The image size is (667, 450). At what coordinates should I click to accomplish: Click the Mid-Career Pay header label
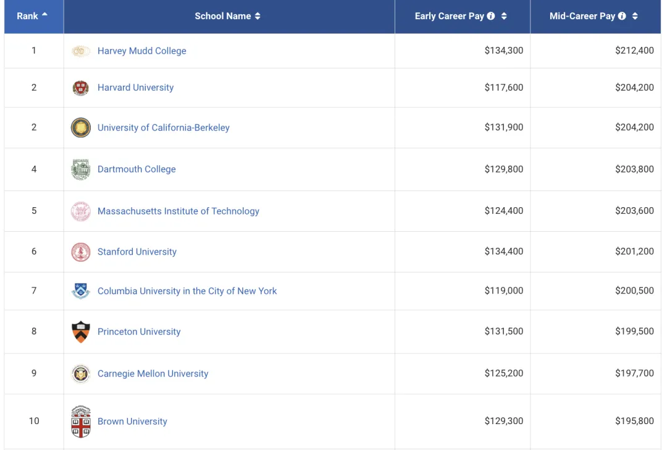tap(582, 16)
